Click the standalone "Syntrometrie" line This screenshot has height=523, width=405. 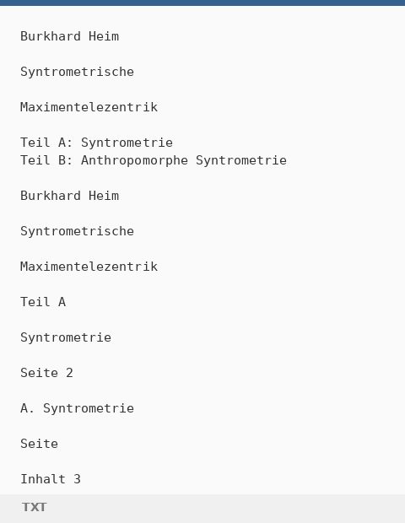[x=66, y=337]
